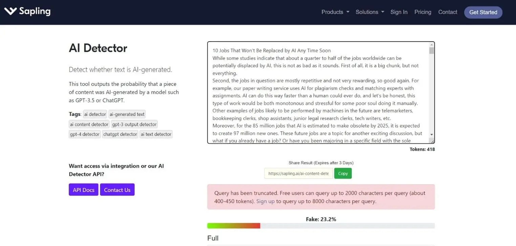
Task: Open the API Docs button
Action: (84, 190)
